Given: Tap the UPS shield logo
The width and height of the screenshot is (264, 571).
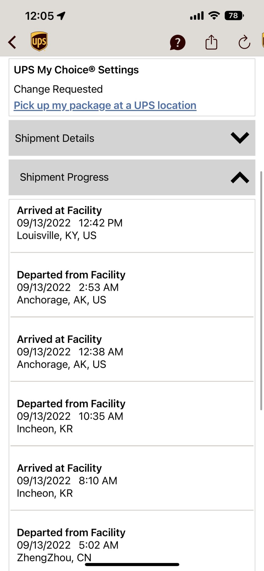Looking at the screenshot, I should click(x=39, y=41).
